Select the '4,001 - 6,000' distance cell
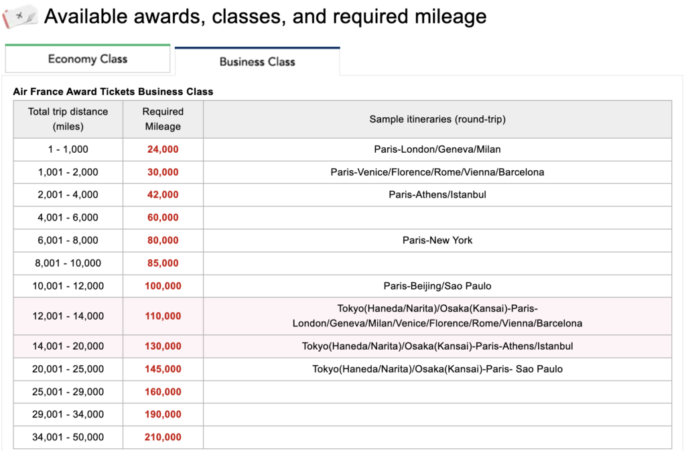This screenshot has width=686, height=451. [68, 217]
